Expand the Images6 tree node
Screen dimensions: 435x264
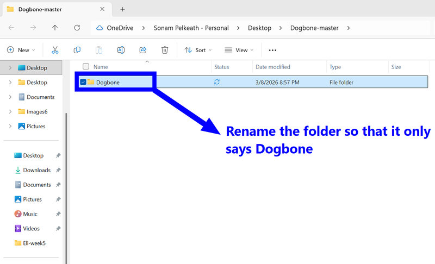click(10, 112)
